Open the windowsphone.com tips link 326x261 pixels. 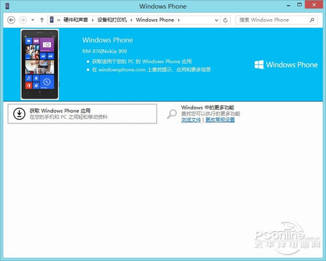click(151, 70)
